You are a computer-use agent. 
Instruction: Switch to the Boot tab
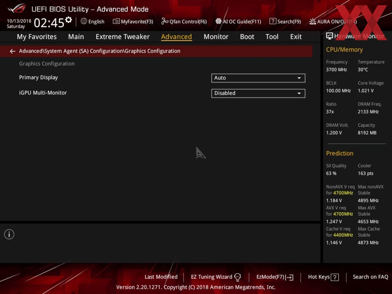coord(247,37)
